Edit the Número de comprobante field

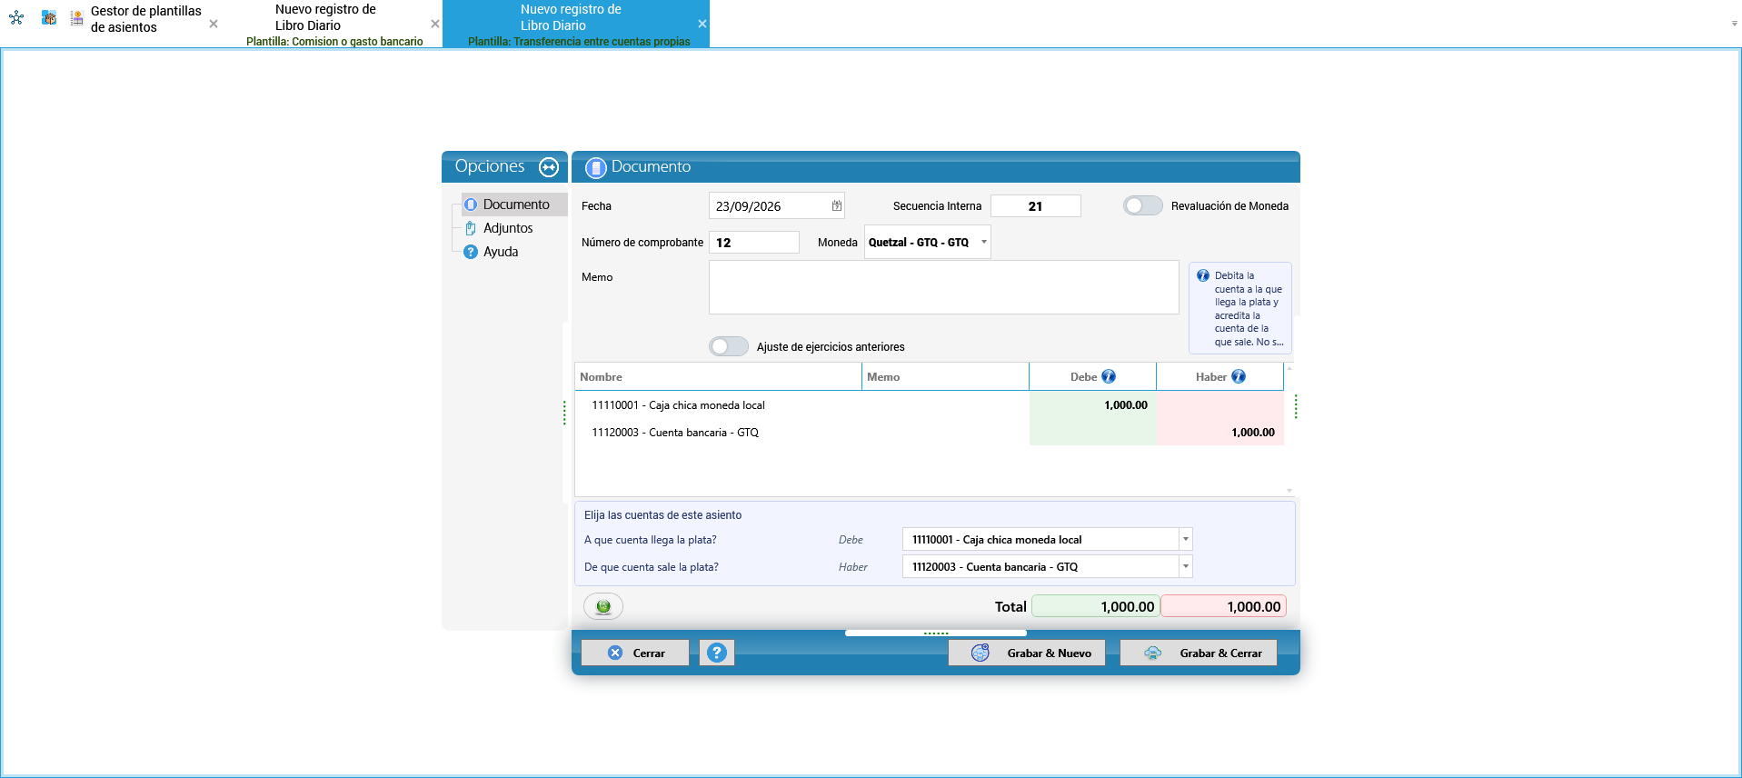click(754, 243)
